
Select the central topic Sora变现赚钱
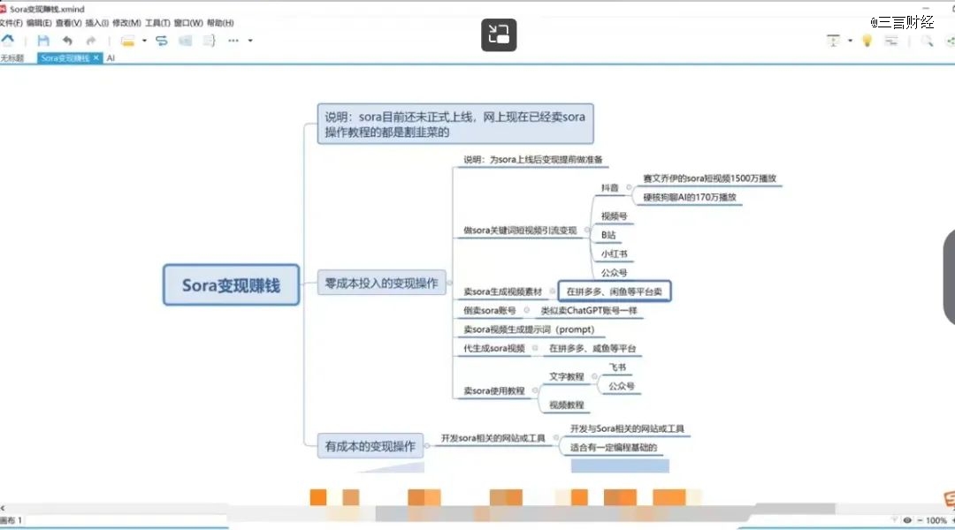click(232, 284)
